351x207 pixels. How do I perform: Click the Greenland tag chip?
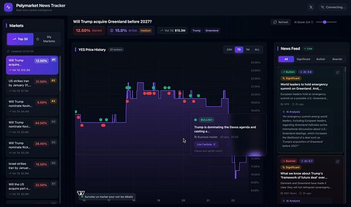[x=212, y=31]
